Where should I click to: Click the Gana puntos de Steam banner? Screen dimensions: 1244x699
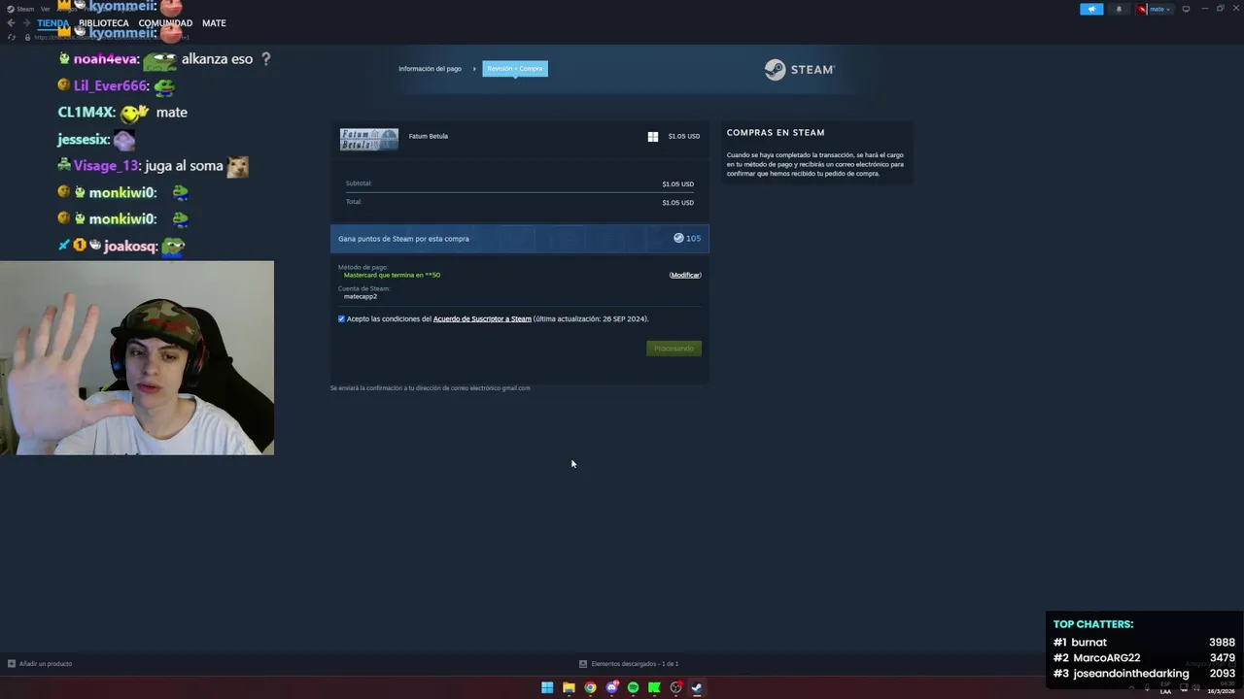click(520, 239)
